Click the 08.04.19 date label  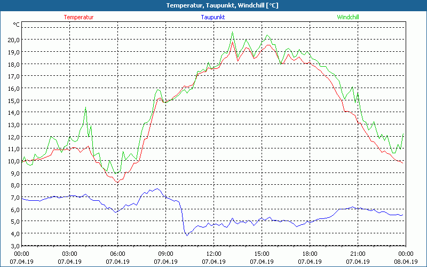(x=406, y=262)
